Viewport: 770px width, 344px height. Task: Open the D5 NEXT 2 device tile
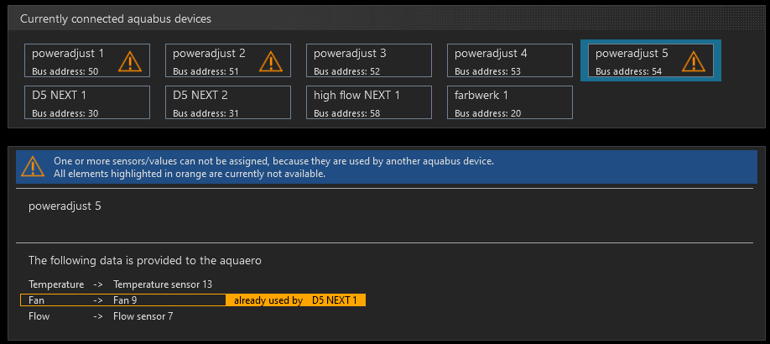click(228, 102)
